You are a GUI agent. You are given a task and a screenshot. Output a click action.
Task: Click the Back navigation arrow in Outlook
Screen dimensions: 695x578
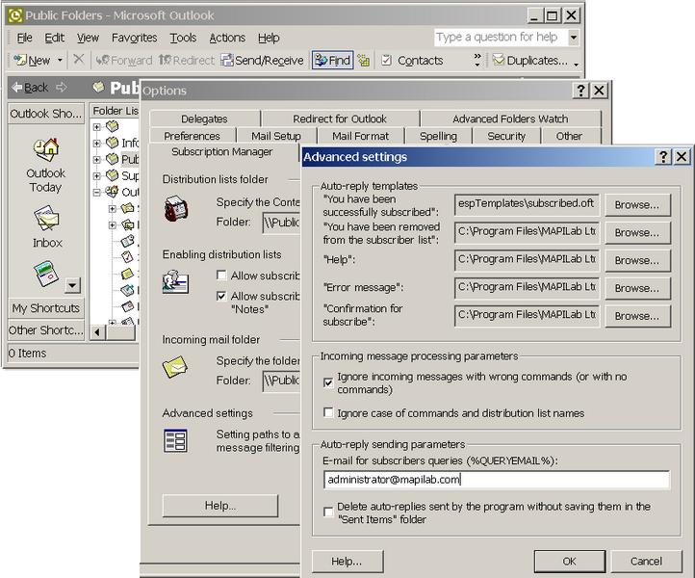coord(30,88)
